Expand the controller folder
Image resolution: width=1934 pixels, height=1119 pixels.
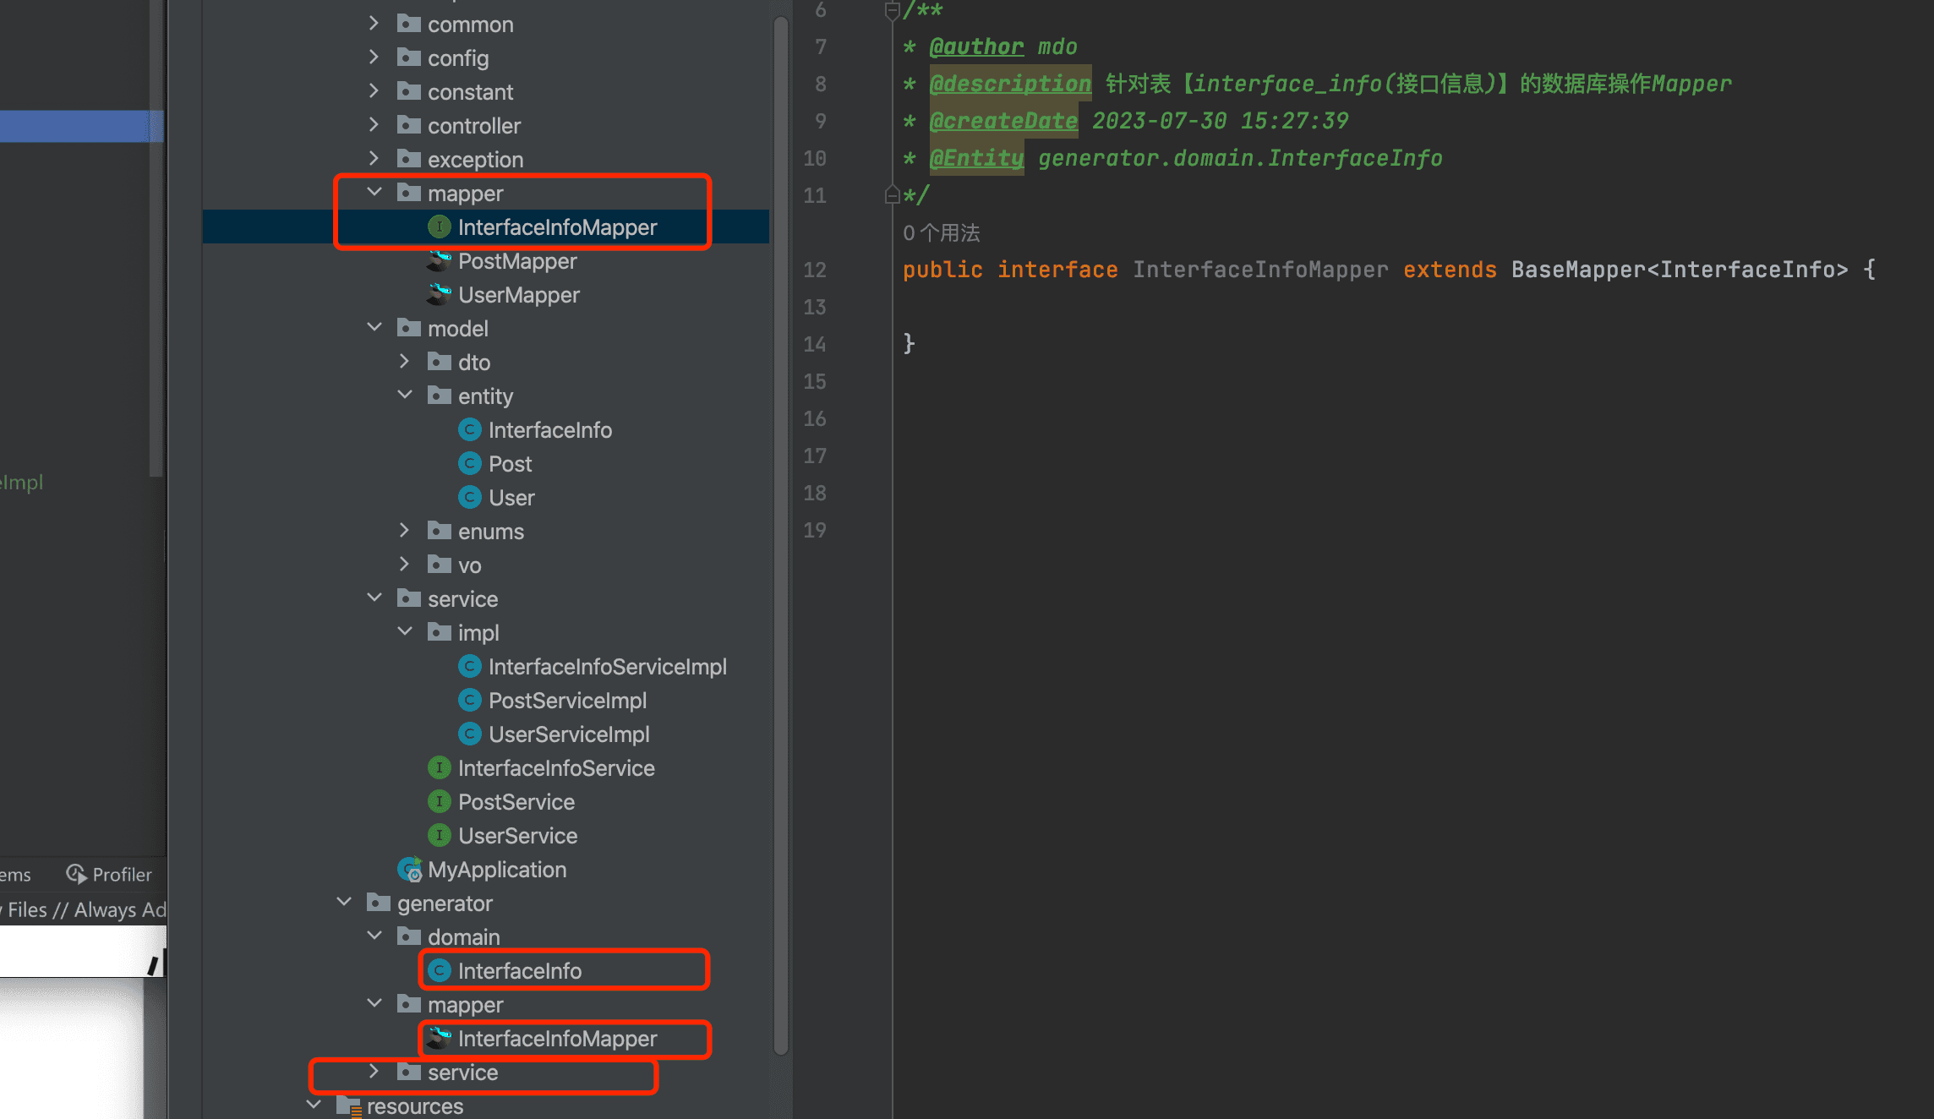(374, 125)
